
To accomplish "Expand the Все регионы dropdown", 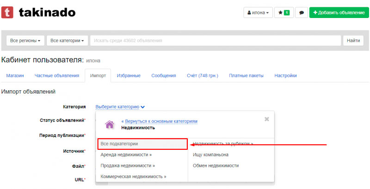I will [25, 41].
